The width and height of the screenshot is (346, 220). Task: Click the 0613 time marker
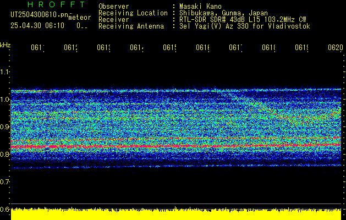pos(104,48)
